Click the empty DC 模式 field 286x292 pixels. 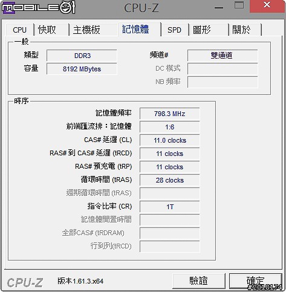click(x=223, y=69)
